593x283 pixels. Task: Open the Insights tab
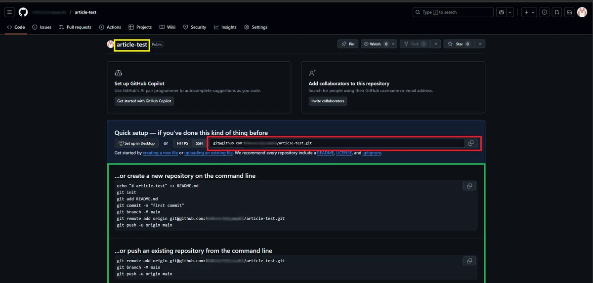click(x=225, y=27)
